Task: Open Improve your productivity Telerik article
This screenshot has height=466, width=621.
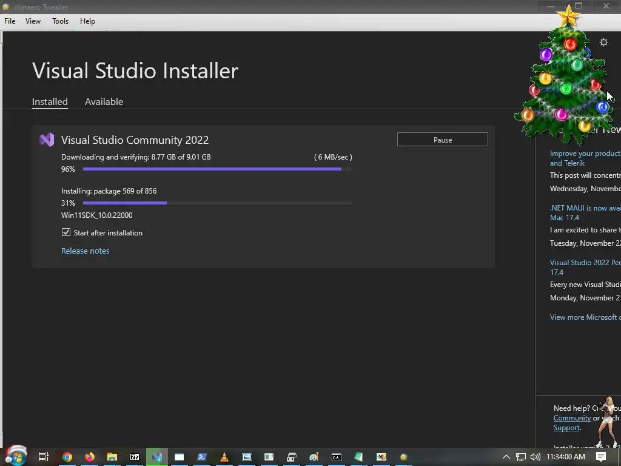Action: (585, 158)
